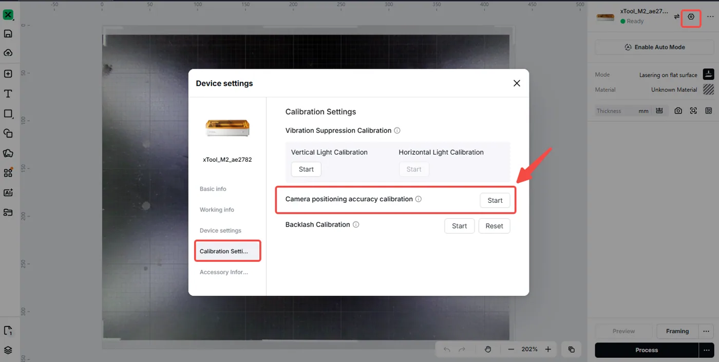The height and width of the screenshot is (362, 719).
Task: Open the layers panel icon
Action: pos(8,350)
